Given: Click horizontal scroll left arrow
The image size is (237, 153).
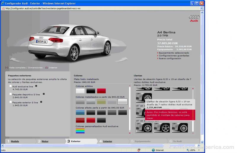Looking at the screenshot, I should [3, 145].
